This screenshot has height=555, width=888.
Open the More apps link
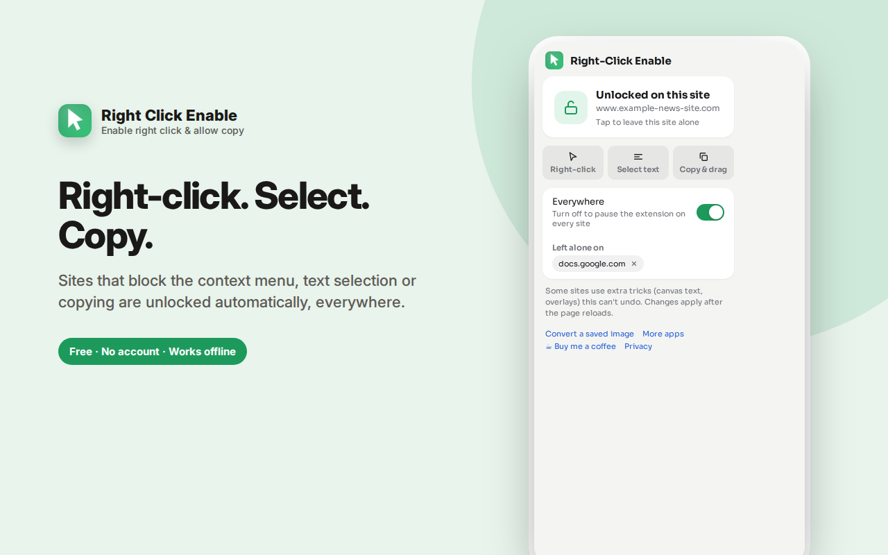point(663,334)
